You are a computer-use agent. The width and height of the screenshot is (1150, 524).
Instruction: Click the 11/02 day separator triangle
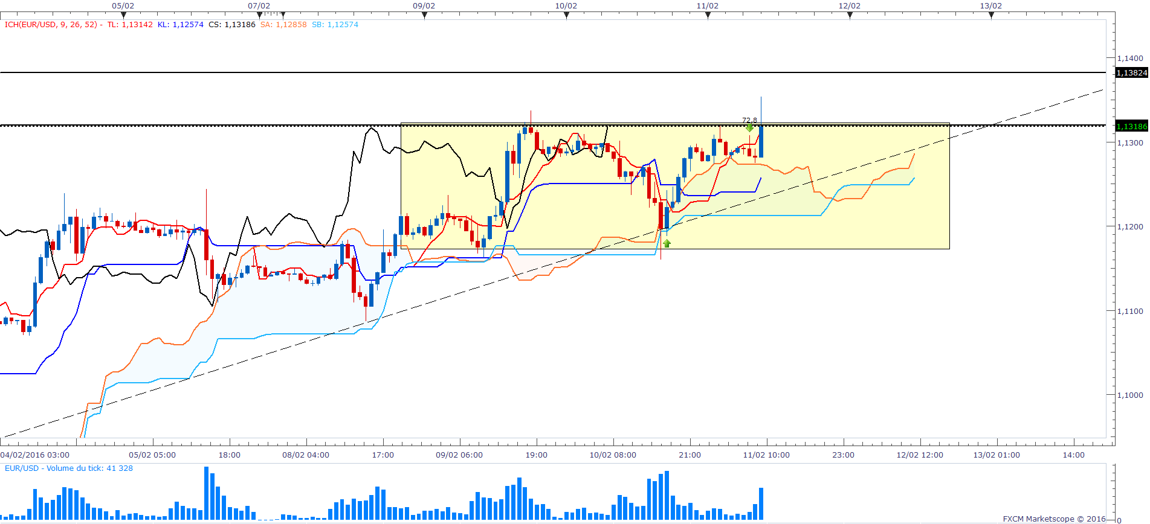(708, 15)
